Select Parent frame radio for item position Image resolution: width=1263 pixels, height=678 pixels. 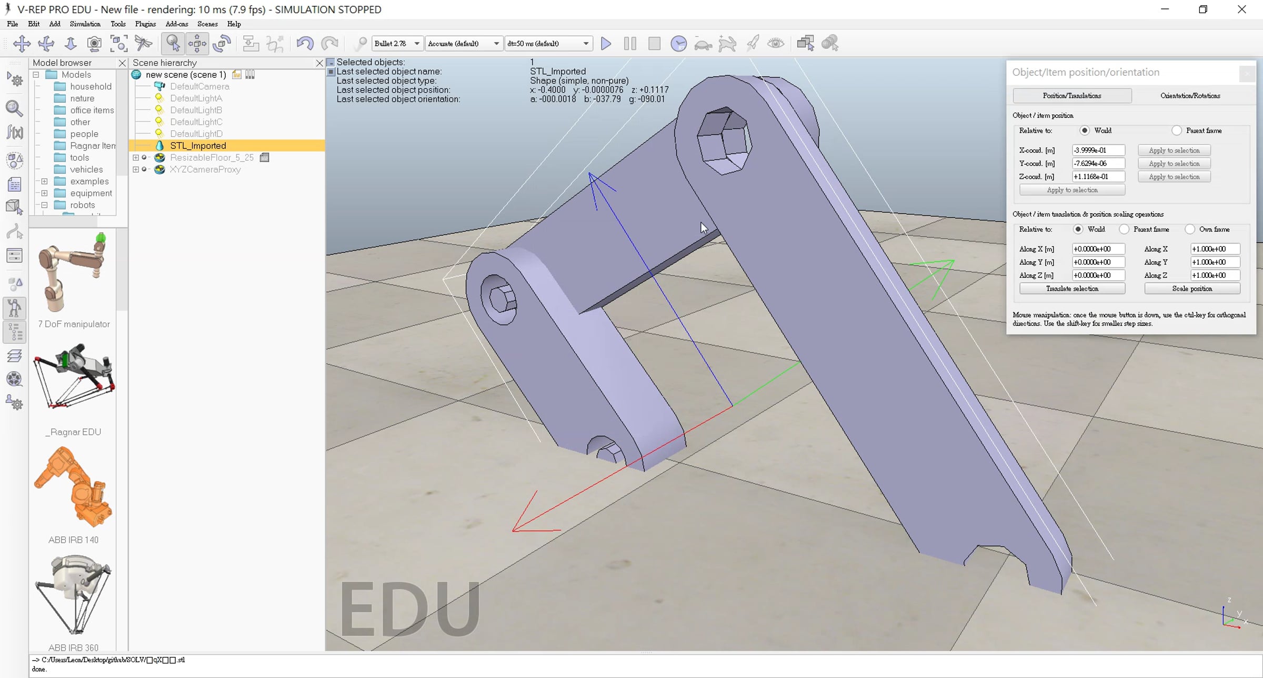click(x=1177, y=131)
